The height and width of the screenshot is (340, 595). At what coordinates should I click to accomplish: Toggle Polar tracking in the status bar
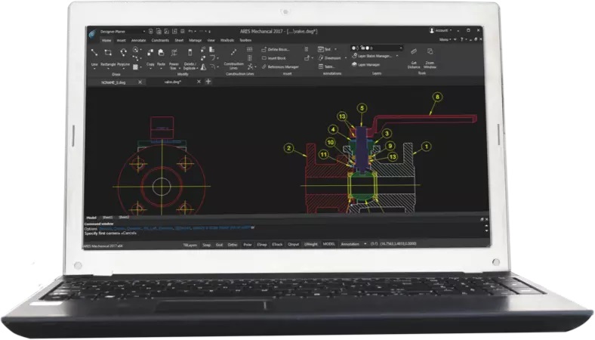tap(248, 245)
